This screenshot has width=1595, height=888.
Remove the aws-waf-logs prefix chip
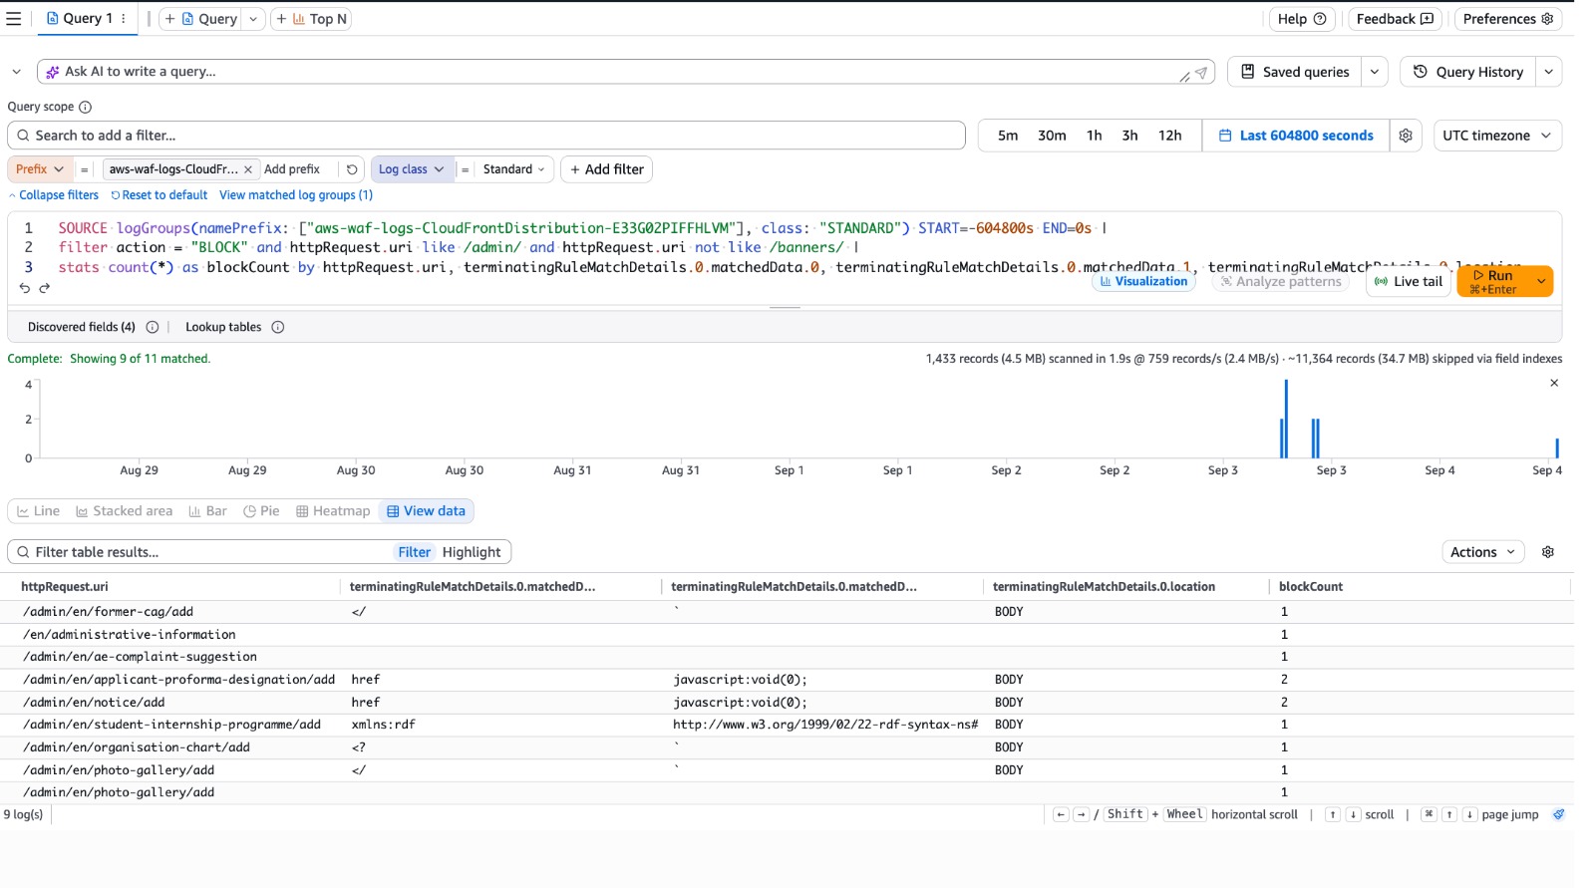[248, 169]
